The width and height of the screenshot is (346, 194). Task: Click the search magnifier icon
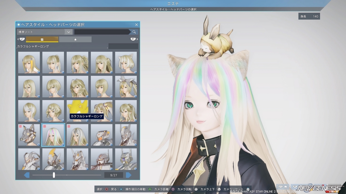pos(134,32)
